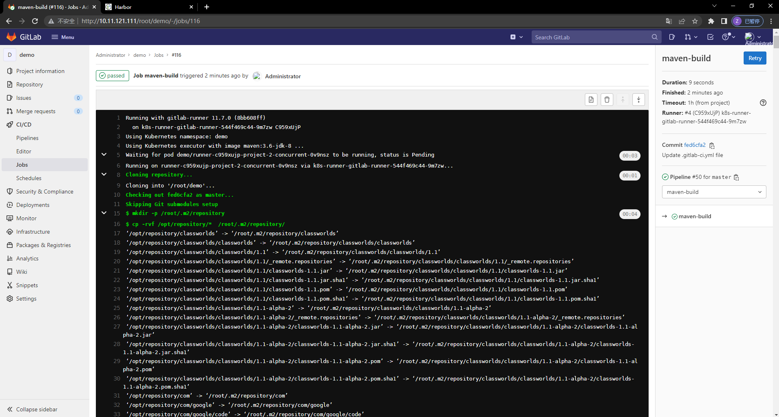Open Administrator user link in job header
Viewport: 779px width, 417px height.
pos(283,76)
